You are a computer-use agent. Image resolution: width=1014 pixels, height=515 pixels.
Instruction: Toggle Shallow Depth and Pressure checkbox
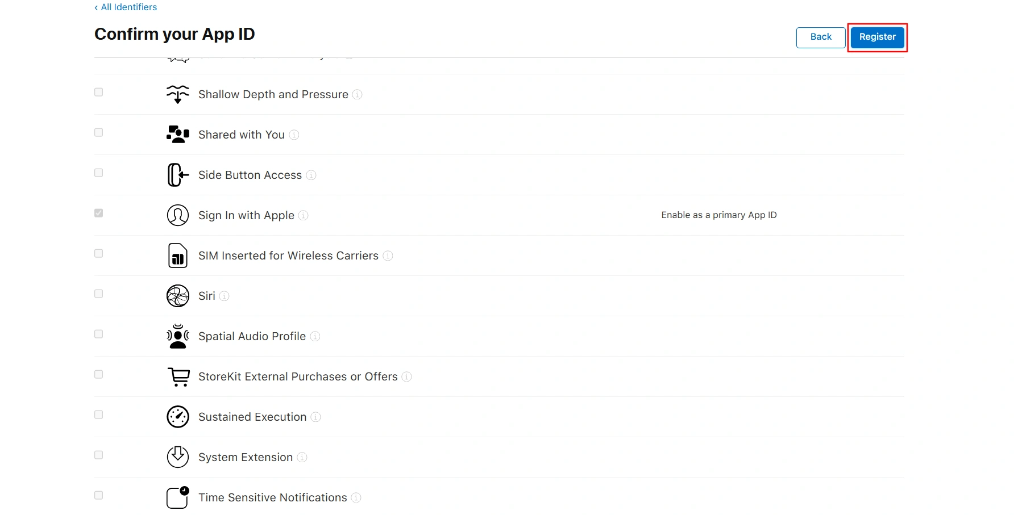pos(99,92)
